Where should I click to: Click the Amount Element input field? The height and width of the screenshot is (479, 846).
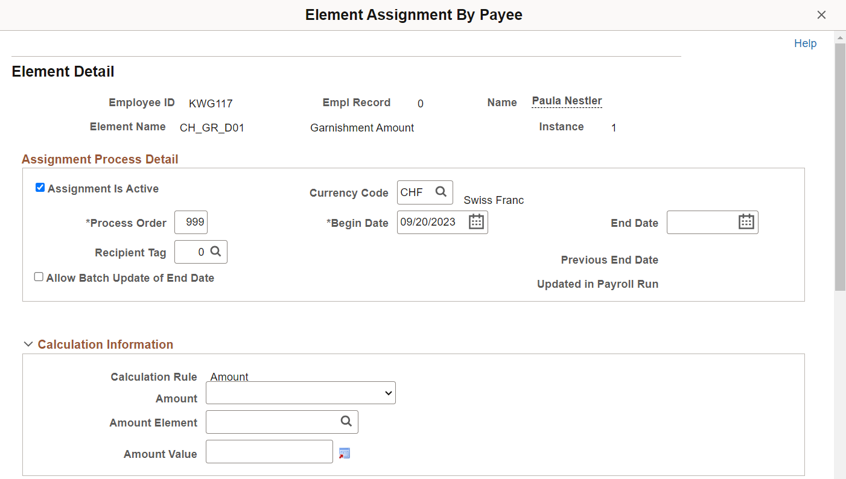coord(272,422)
